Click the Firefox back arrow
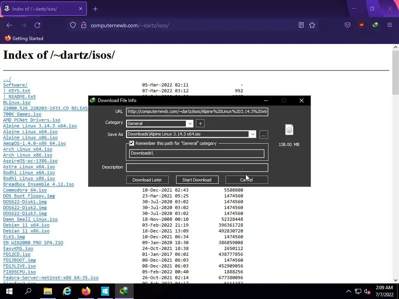The width and height of the screenshot is (399, 299). pyautogui.click(x=9, y=25)
